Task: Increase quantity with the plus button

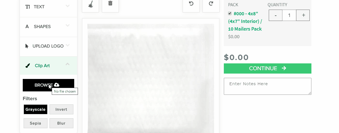Action: (x=303, y=15)
